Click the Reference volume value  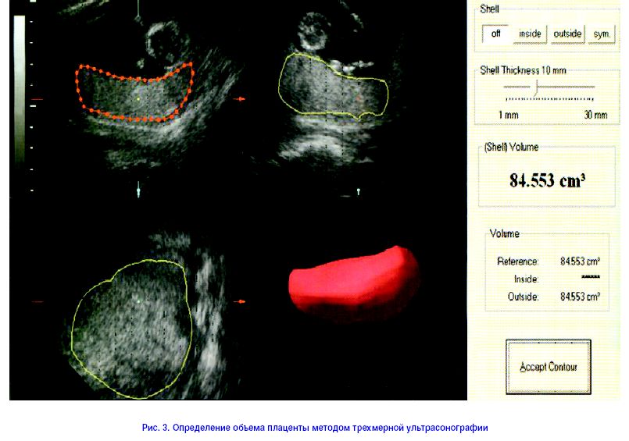point(580,261)
